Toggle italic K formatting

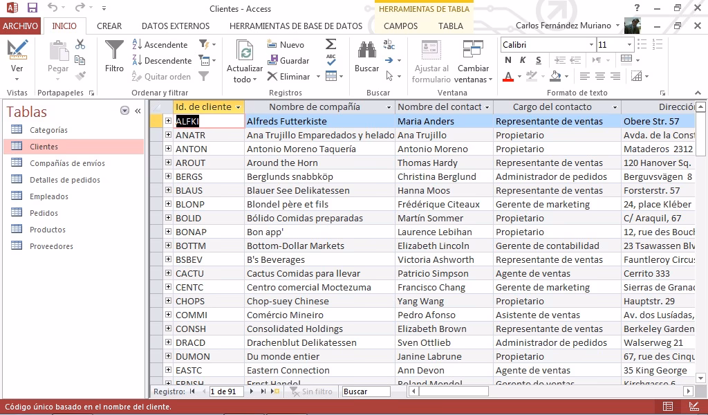coord(523,60)
